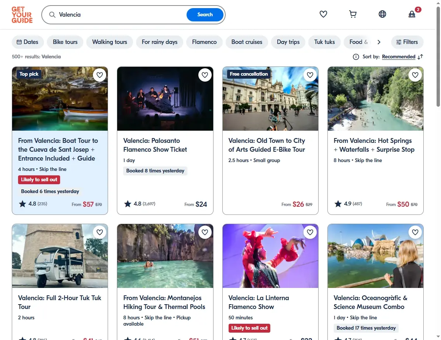Click the From $24 price
441x340 pixels.
pyautogui.click(x=196, y=204)
